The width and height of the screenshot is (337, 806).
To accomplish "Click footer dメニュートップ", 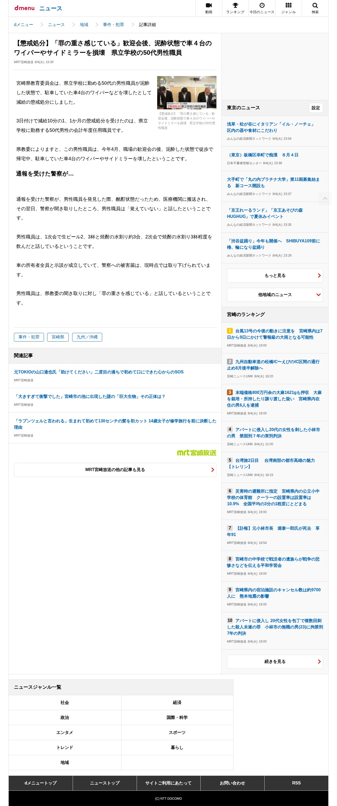I will tap(41, 783).
